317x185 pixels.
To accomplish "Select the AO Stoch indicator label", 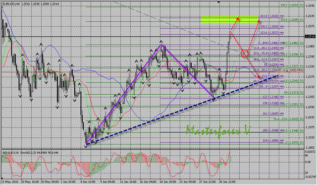I will coord(30,152).
